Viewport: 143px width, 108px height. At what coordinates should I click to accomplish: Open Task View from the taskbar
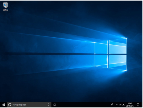pos(55,105)
